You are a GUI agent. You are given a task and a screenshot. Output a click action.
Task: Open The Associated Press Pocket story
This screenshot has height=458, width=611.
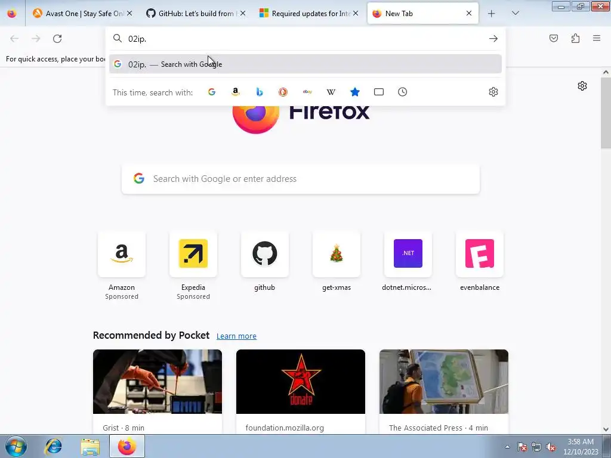tap(444, 391)
